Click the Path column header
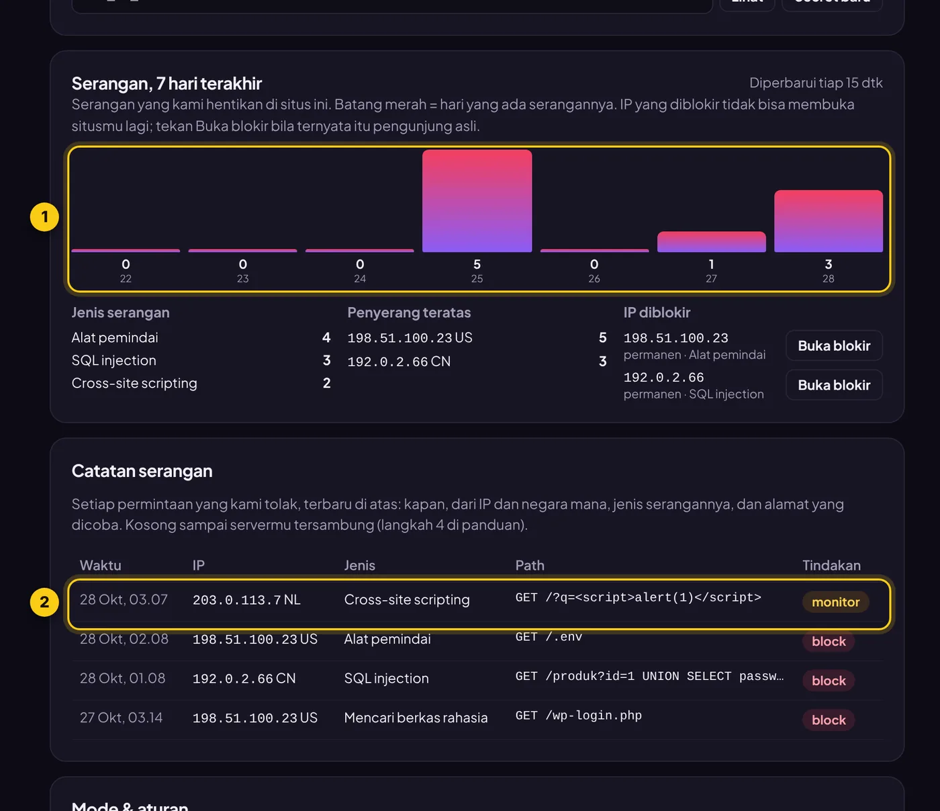This screenshot has height=811, width=940. pyautogui.click(x=530, y=566)
